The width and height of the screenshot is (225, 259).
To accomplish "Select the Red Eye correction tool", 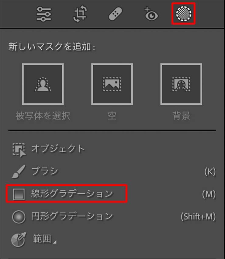I will pos(151,14).
